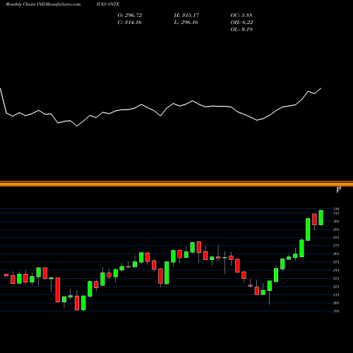Click the latest green candle at far right
The image size is (353, 353).
point(321,217)
